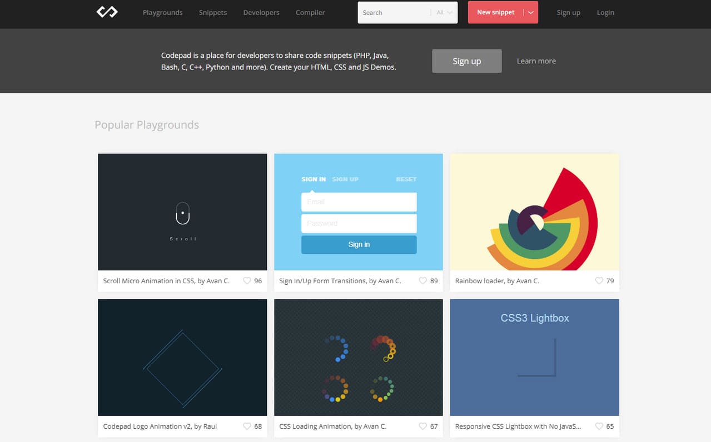Select SIGN IN tab in the form preview
This screenshot has height=442, width=711.
tap(314, 179)
